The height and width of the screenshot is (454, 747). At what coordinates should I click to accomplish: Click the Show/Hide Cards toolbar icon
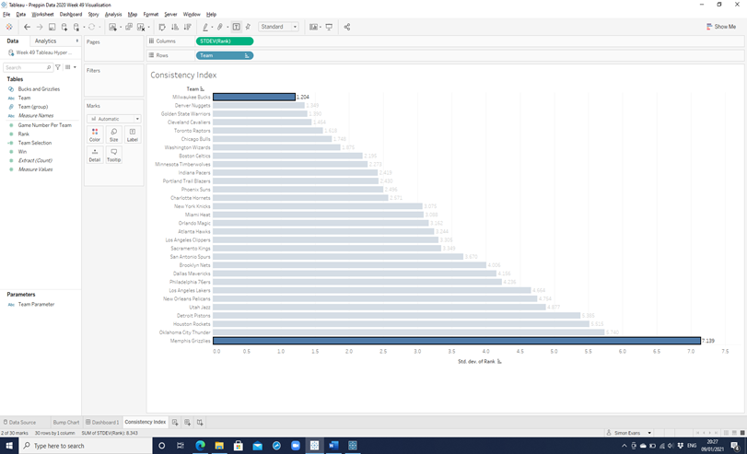(x=313, y=27)
